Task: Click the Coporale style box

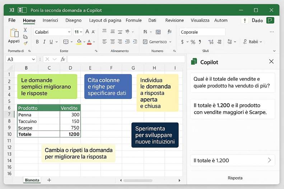Action: click(202, 32)
